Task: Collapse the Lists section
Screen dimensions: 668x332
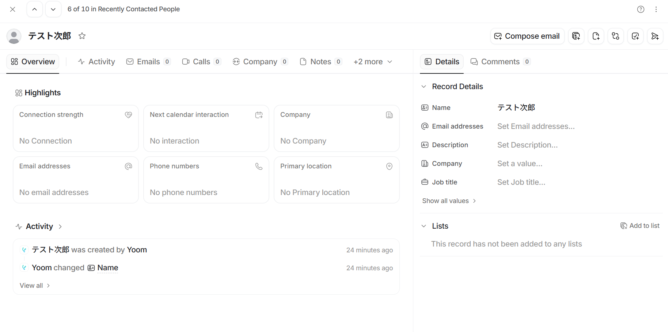Action: [x=424, y=226]
